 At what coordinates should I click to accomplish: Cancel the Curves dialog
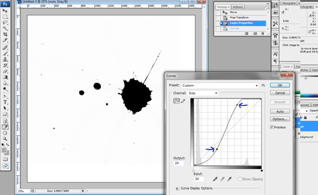pos(280,93)
